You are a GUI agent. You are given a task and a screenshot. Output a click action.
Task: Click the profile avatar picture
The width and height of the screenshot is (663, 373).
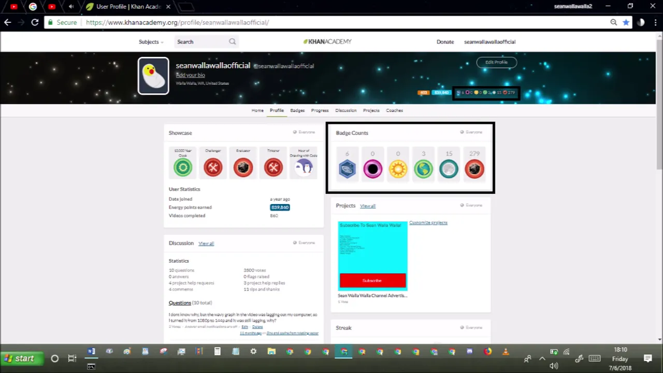pos(153,76)
